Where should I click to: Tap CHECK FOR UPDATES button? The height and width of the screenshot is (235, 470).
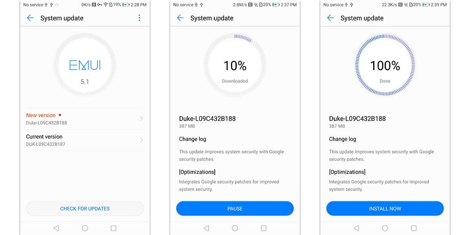(85, 209)
